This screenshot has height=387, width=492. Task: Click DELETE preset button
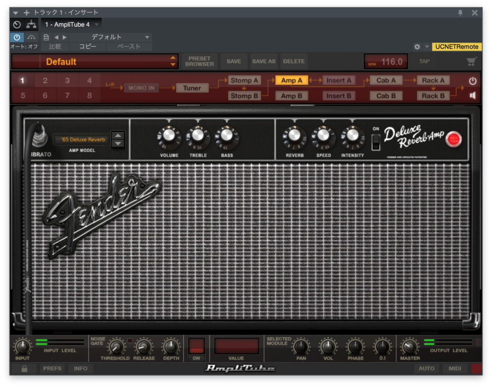pos(294,61)
